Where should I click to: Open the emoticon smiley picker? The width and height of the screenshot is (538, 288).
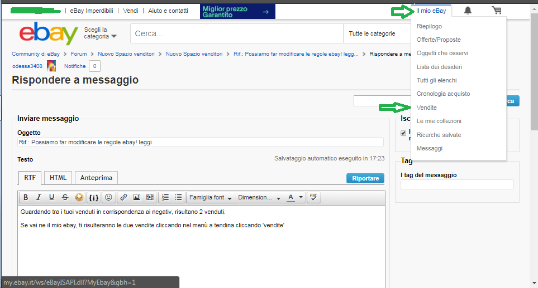[108, 197]
